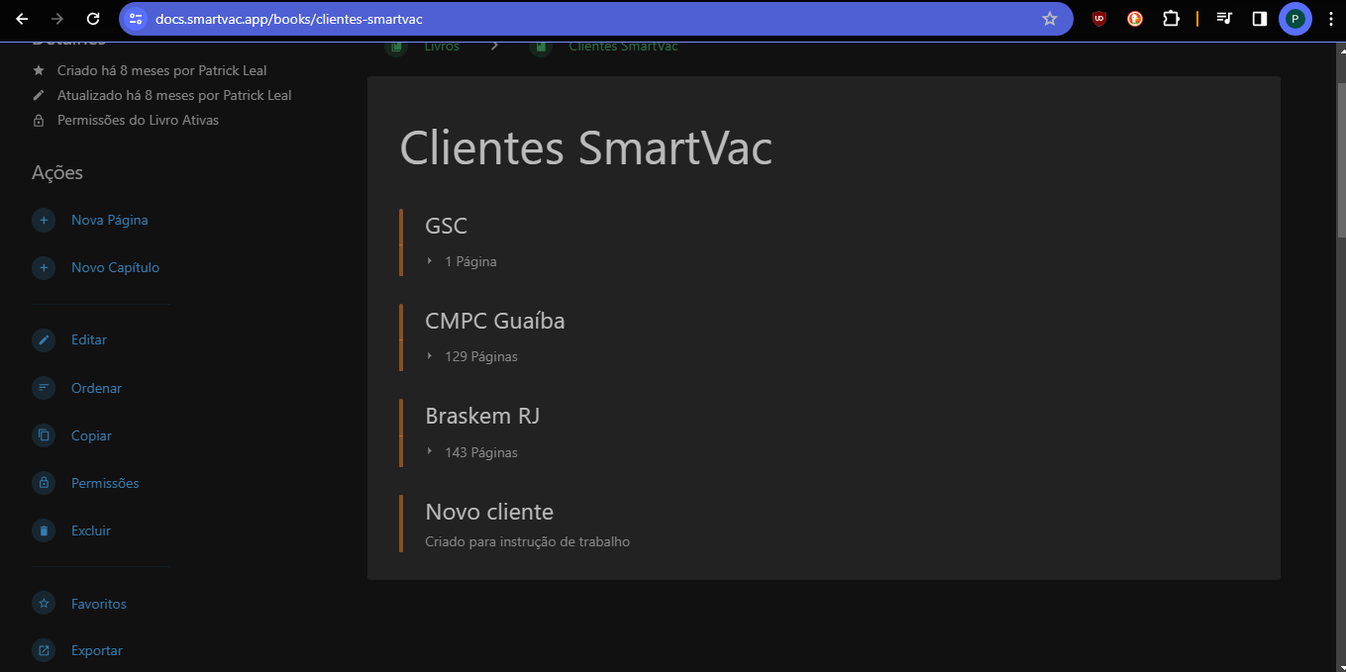Click the Nova Página plus icon
The width and height of the screenshot is (1346, 672).
[x=44, y=220]
